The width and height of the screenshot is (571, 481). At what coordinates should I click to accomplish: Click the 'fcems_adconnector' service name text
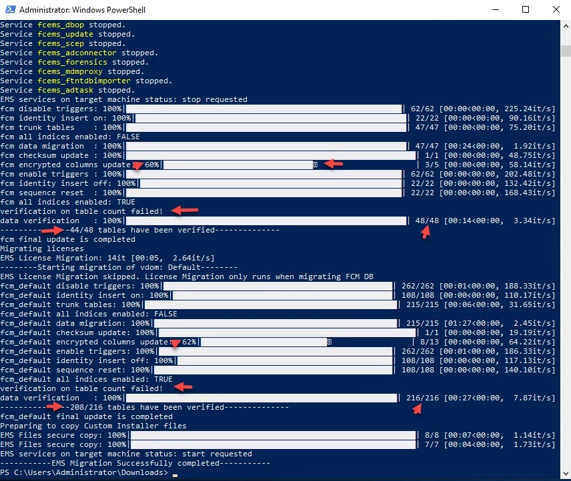77,53
